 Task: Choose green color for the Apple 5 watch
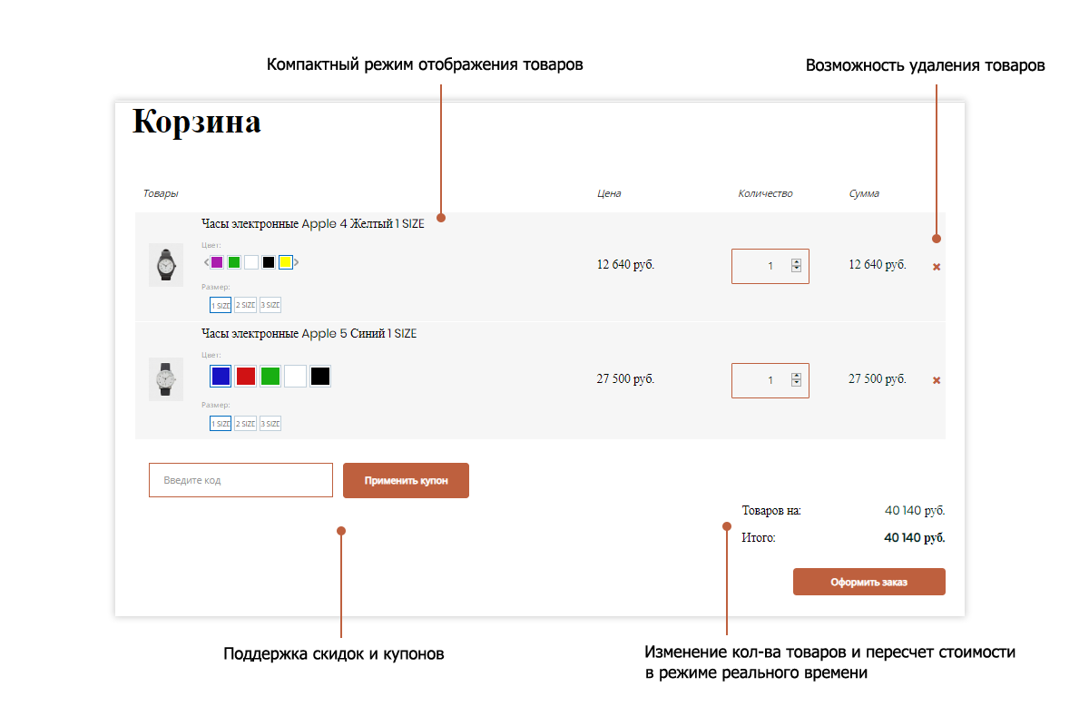[270, 376]
